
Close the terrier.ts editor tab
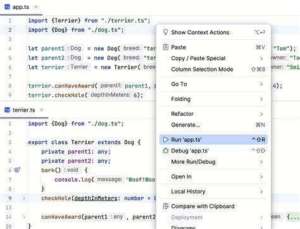coord(42,110)
